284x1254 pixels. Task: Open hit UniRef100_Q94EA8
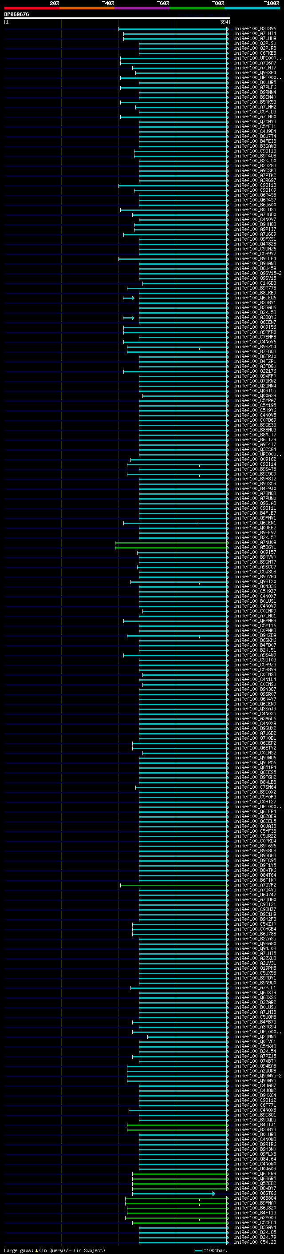tap(254, 1066)
